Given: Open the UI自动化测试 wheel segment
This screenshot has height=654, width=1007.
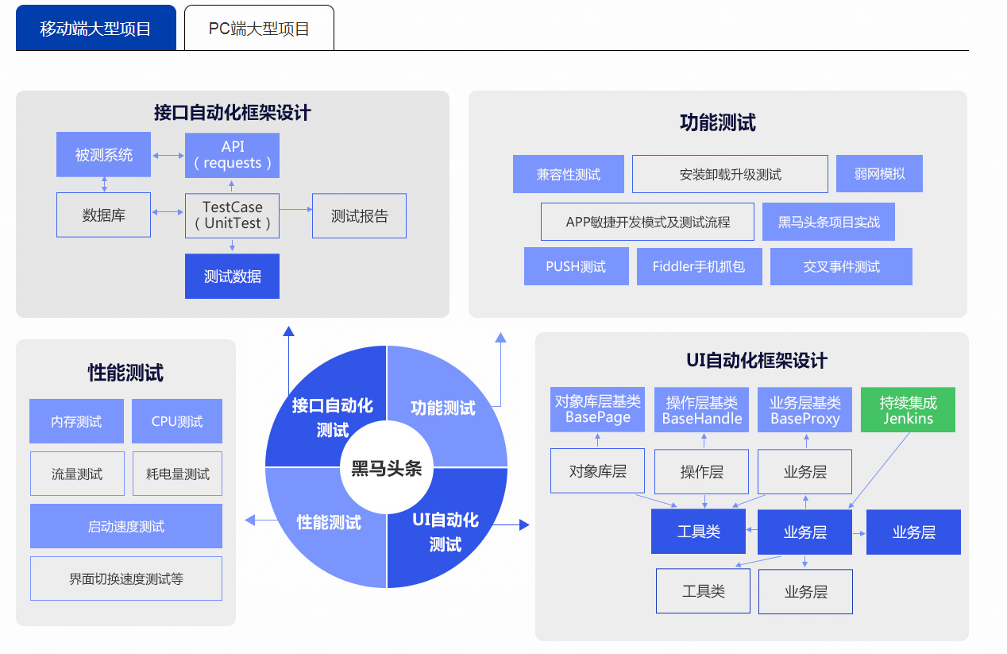Looking at the screenshot, I should coord(445,528).
